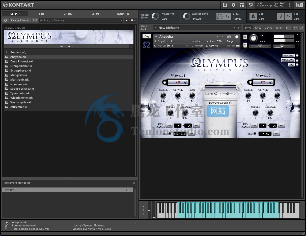Open the Vowel 2 EH dropdown
This screenshot has height=236, width=306.
pyautogui.click(x=263, y=82)
